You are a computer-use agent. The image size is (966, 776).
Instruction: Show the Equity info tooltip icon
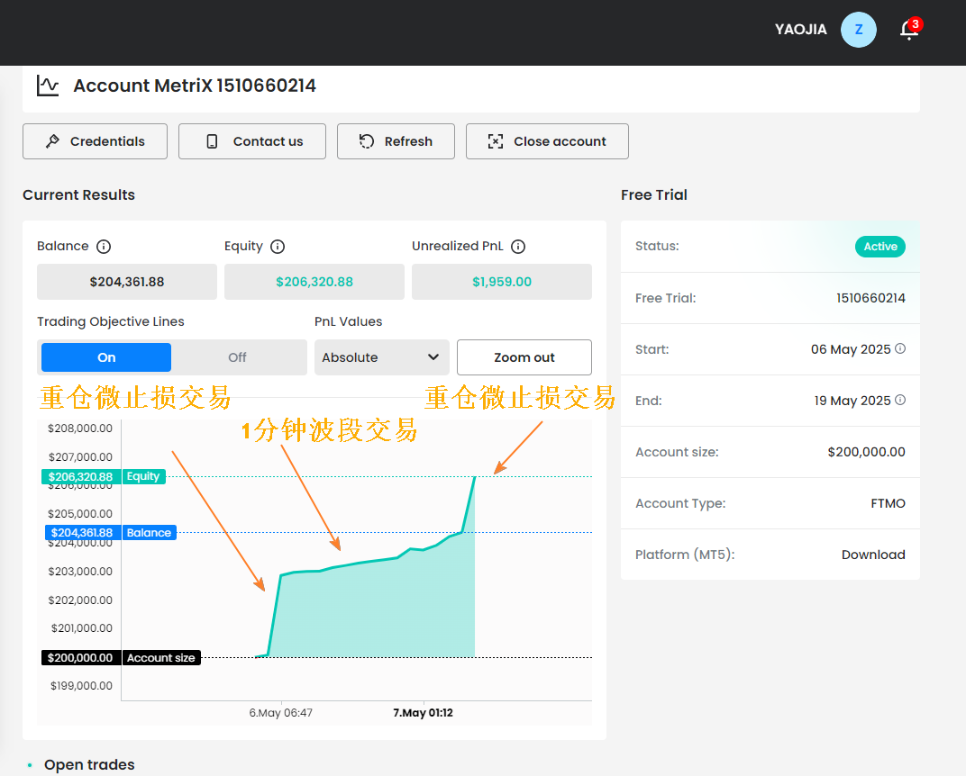pos(278,247)
